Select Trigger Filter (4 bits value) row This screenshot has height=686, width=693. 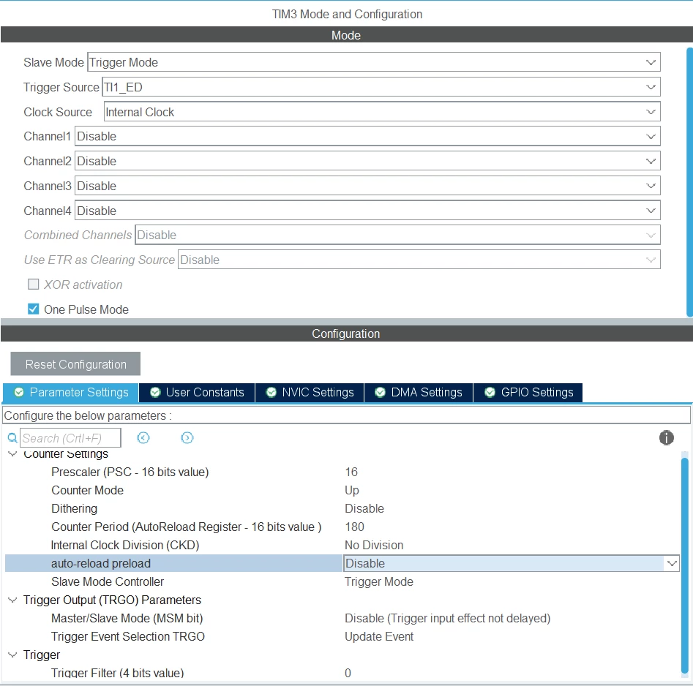(117, 673)
